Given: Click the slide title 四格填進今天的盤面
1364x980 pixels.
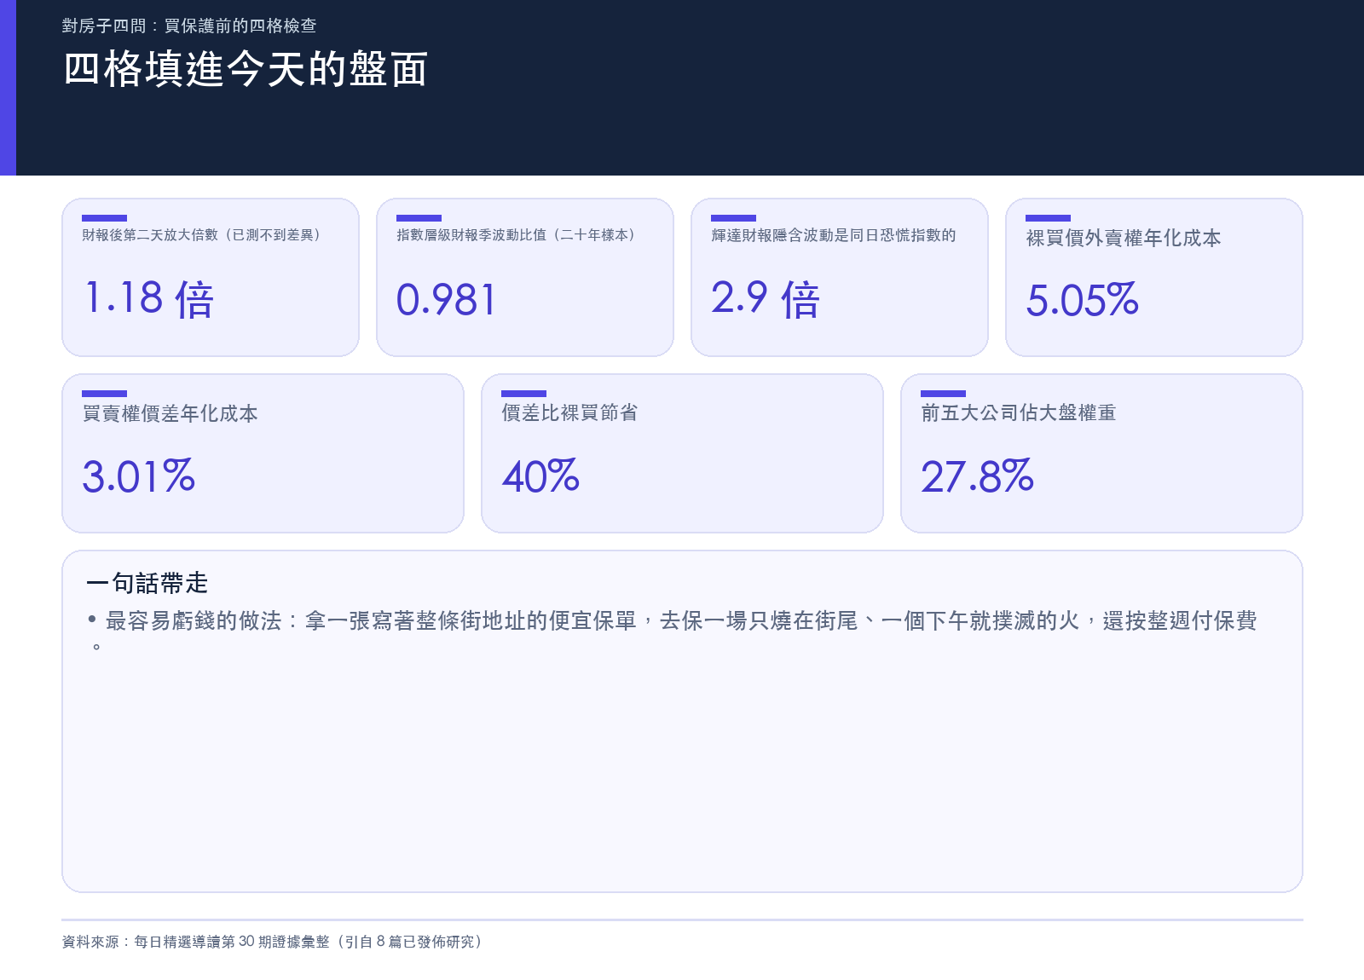Looking at the screenshot, I should click(x=246, y=69).
